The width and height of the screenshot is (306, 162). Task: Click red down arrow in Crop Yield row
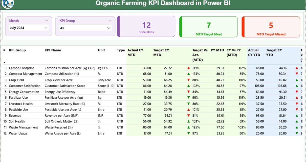pyautogui.click(x=188, y=80)
